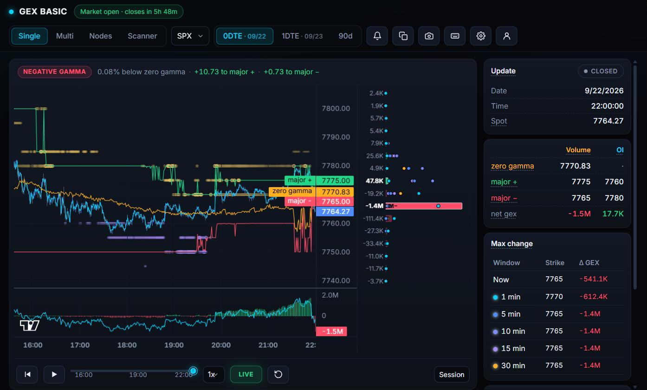Click the 7770.83 zero gamma price tag
647x390 pixels.
point(336,192)
